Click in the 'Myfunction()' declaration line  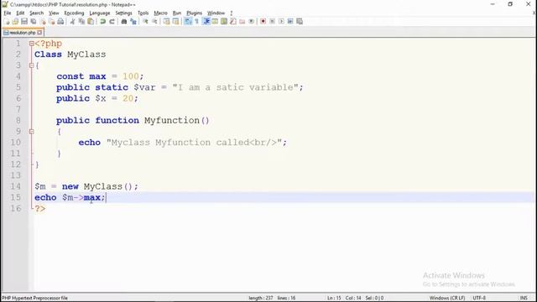point(133,121)
